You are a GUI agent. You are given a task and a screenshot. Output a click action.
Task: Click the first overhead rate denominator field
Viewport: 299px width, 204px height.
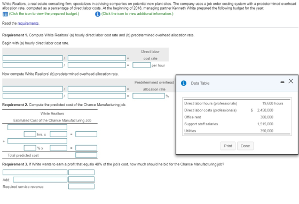97,89
